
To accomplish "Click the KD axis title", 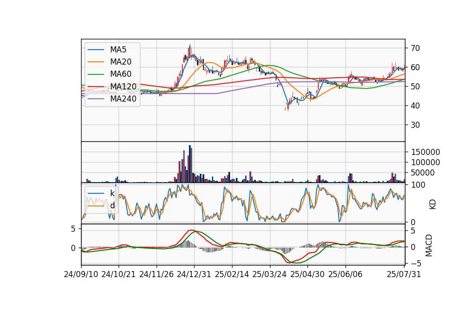I will coord(433,204).
